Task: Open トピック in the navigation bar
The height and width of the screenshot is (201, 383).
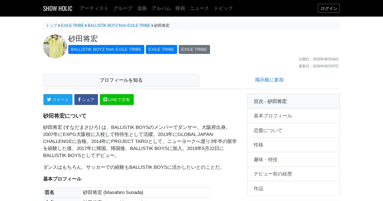Action: point(223,8)
